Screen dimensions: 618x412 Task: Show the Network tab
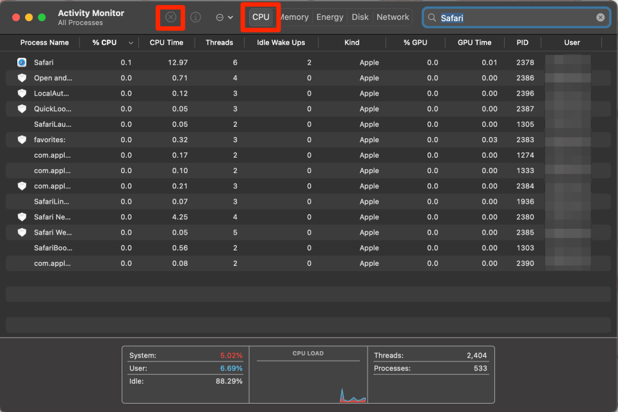coord(393,17)
